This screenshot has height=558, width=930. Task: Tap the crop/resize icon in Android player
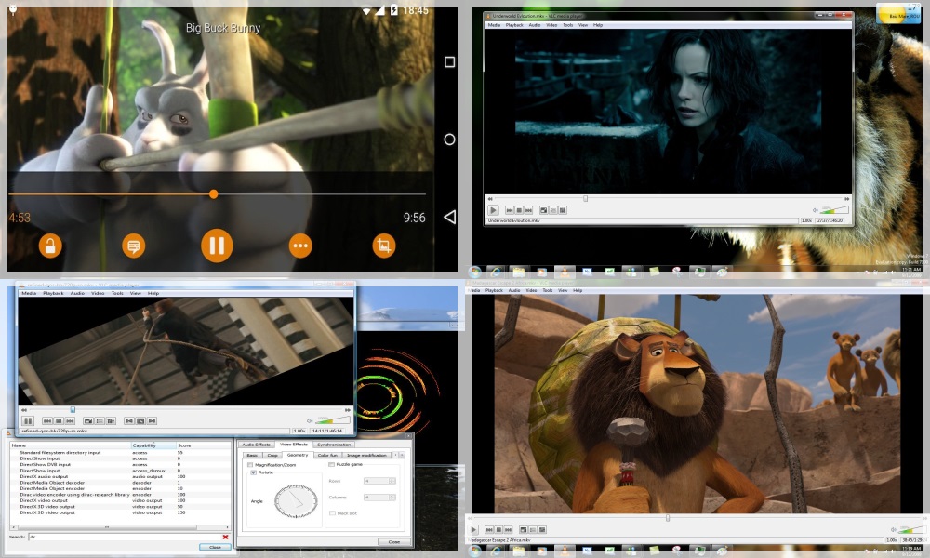[x=384, y=246]
